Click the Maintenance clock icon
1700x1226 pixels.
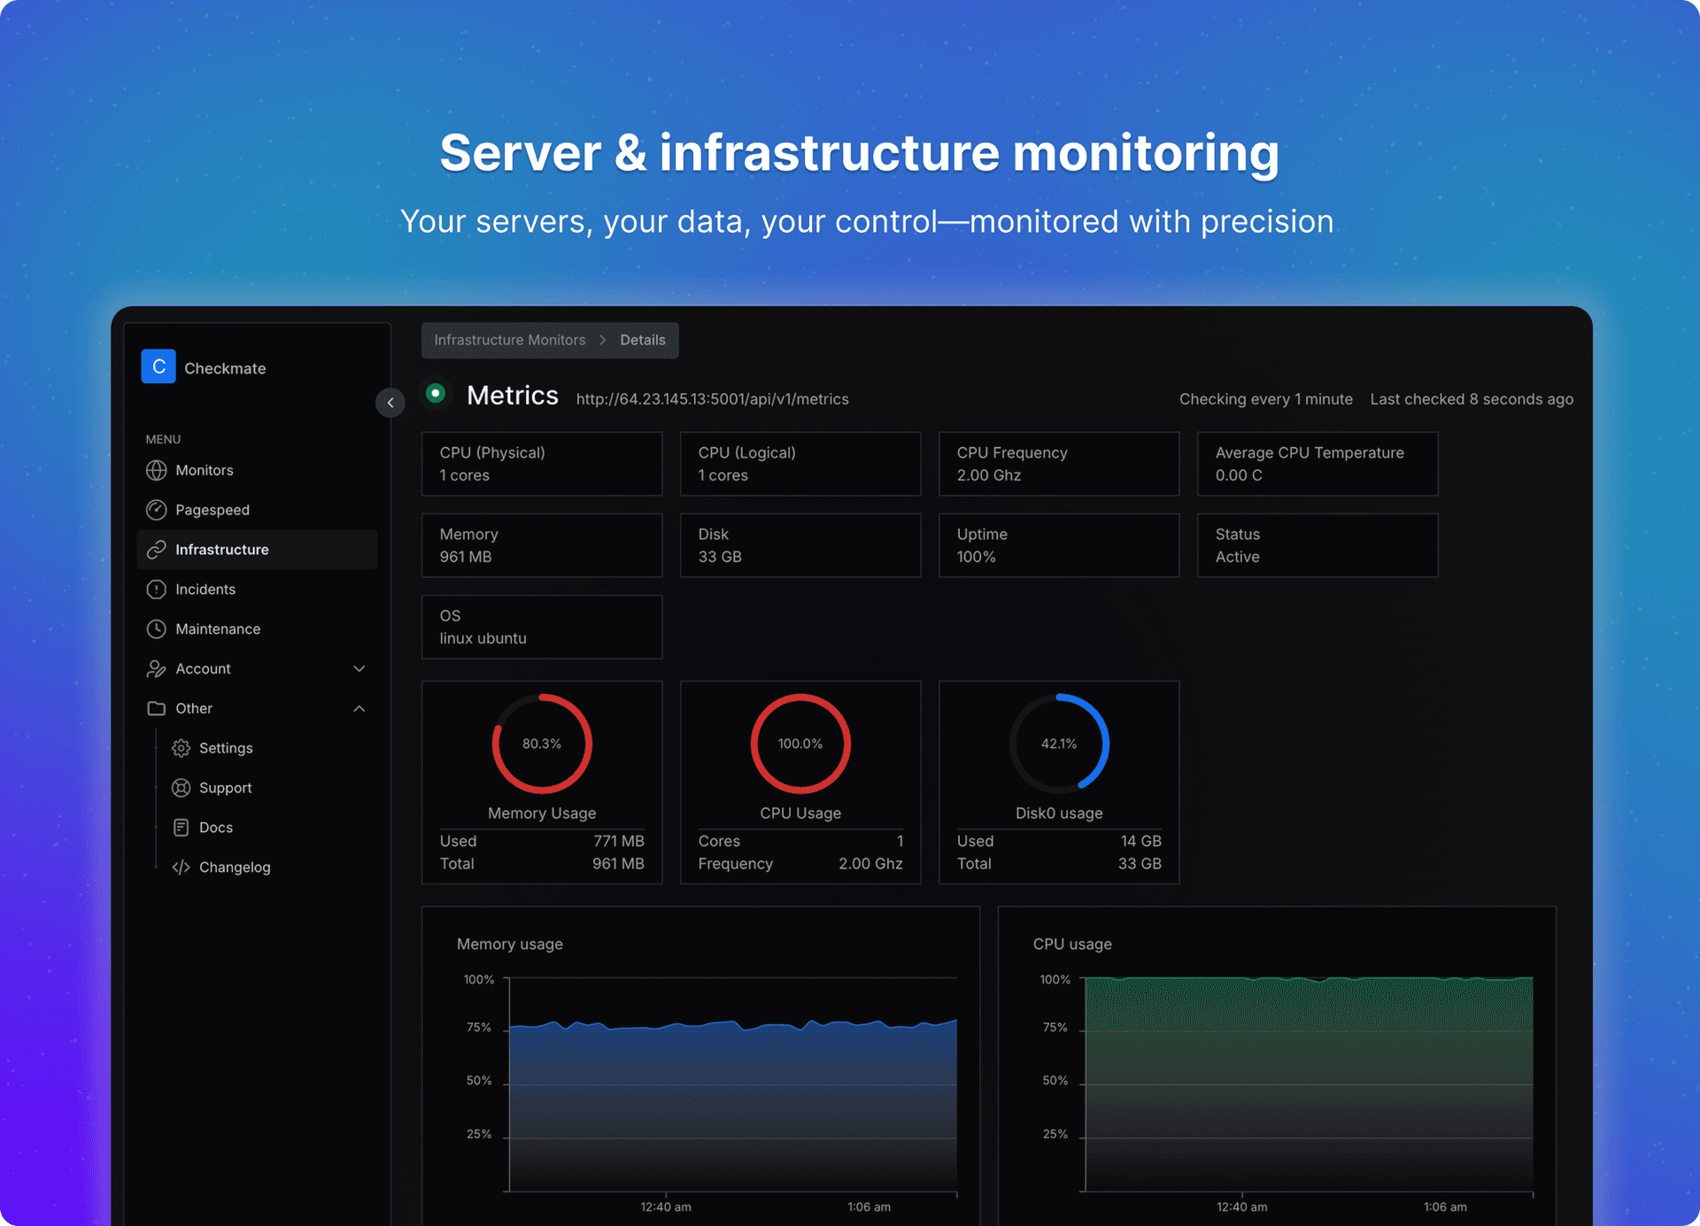(x=157, y=629)
